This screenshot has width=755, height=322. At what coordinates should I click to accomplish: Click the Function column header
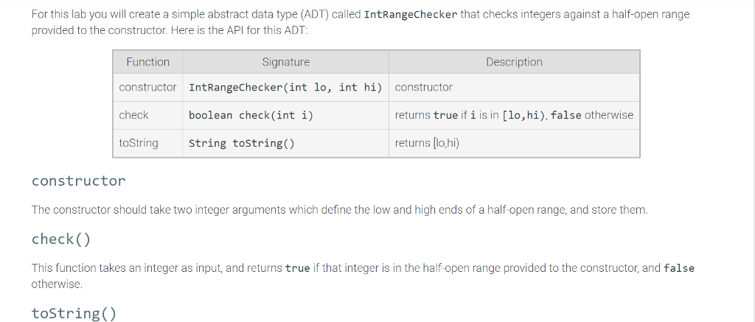pyautogui.click(x=147, y=62)
